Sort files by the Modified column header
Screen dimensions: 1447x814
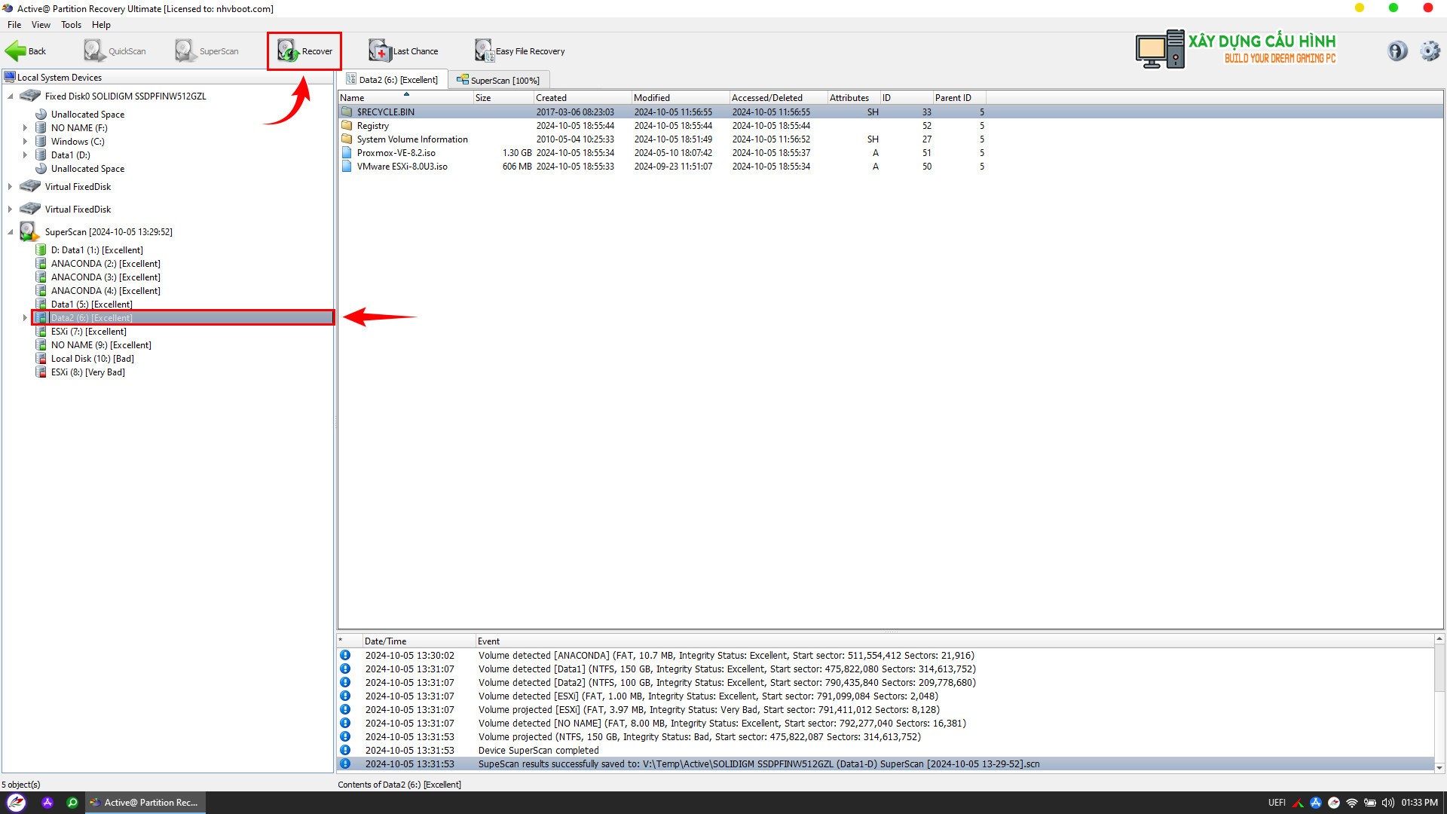[680, 98]
